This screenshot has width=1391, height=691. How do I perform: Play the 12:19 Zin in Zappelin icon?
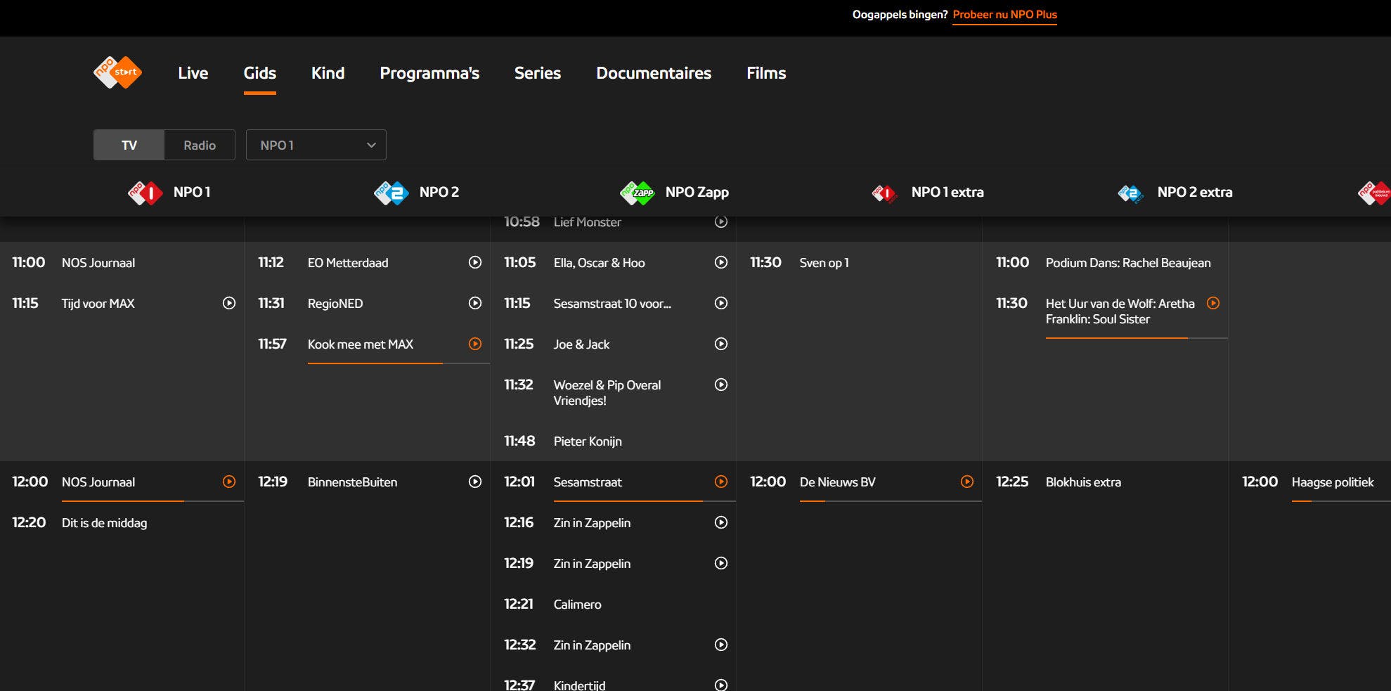pyautogui.click(x=721, y=563)
